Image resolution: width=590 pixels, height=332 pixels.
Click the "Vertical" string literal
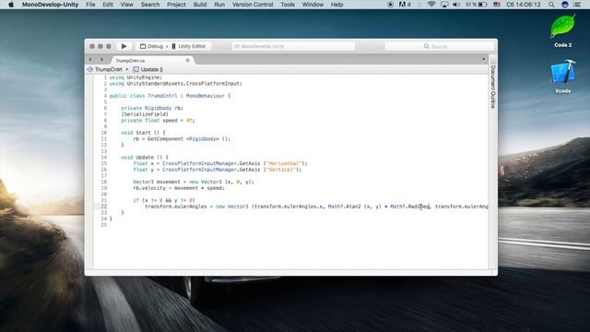(281, 170)
